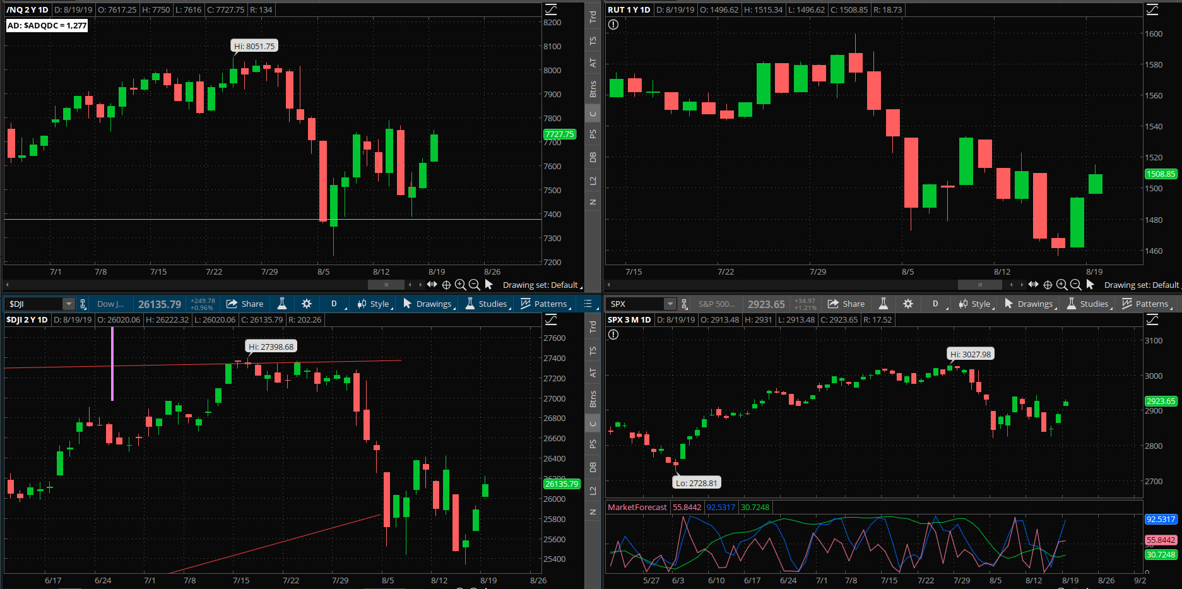This screenshot has width=1182, height=589.
Task: Toggle the DB sidebar tab beside /NQ chart
Action: (593, 157)
